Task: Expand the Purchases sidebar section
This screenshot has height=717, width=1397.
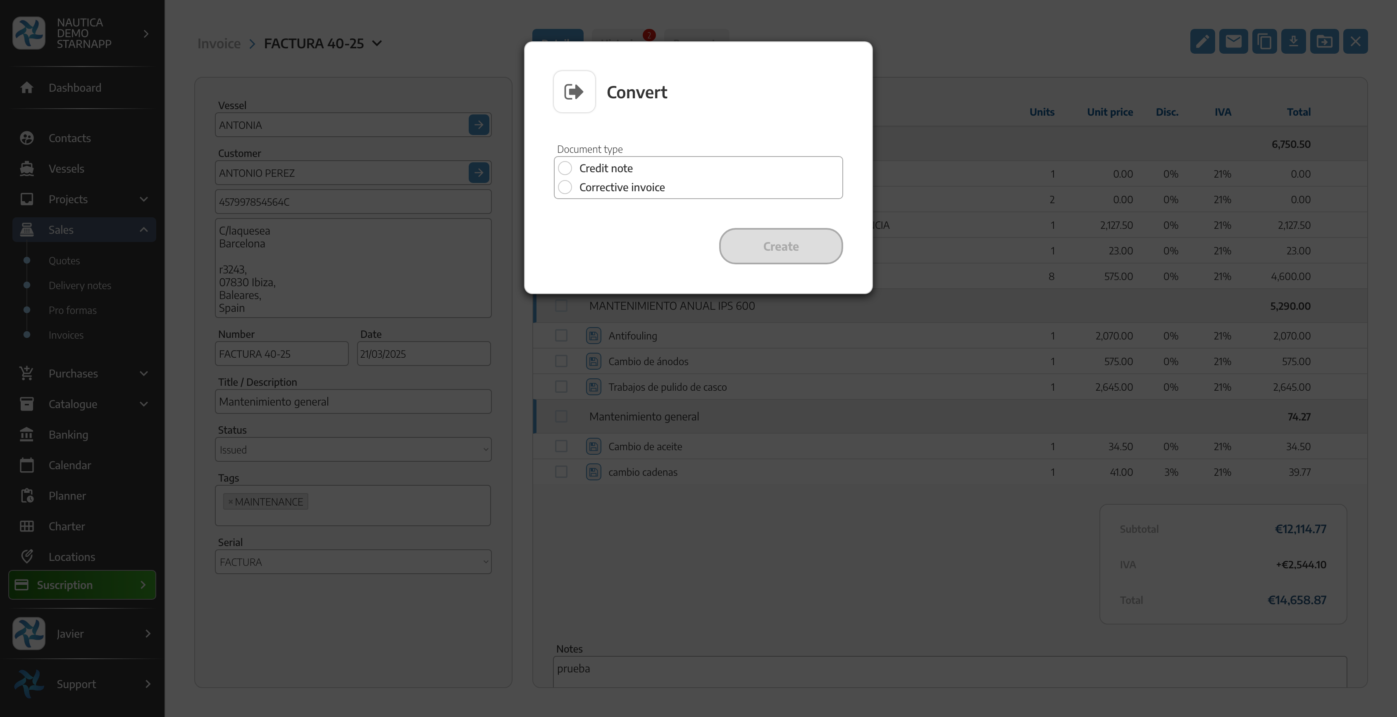Action: coord(83,373)
